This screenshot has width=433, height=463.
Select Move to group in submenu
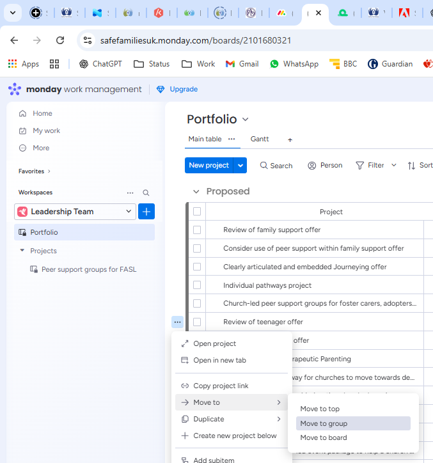pos(324,423)
